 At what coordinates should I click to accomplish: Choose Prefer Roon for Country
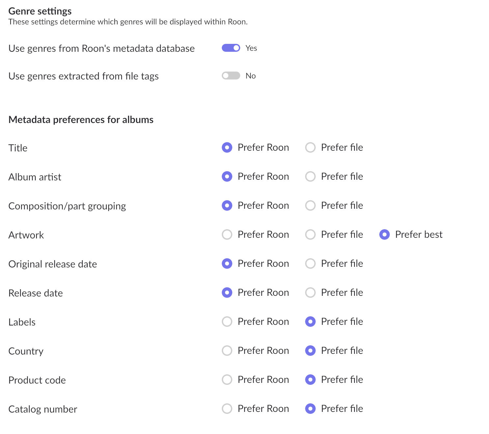[x=227, y=351]
